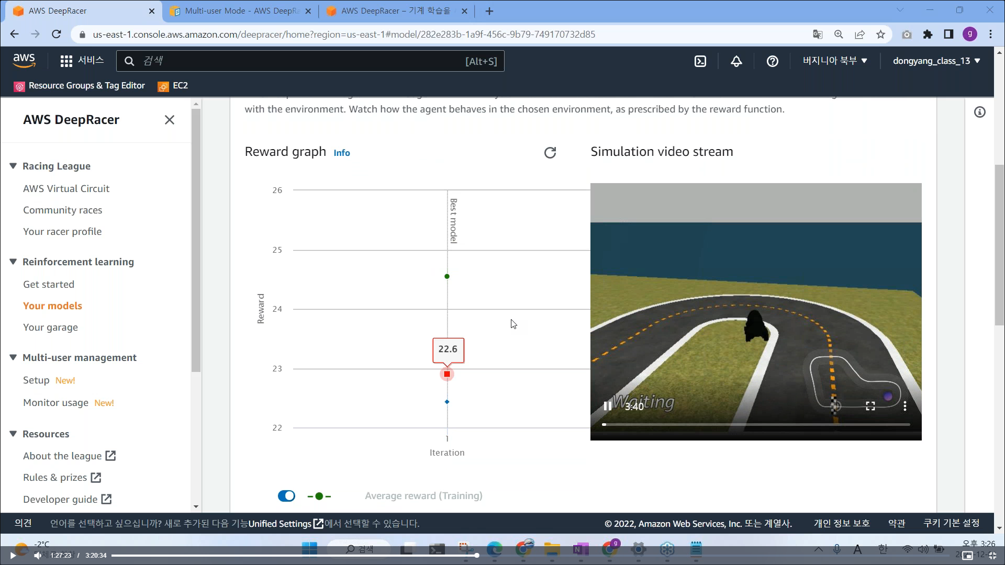Open simulation video more options menu

point(904,406)
